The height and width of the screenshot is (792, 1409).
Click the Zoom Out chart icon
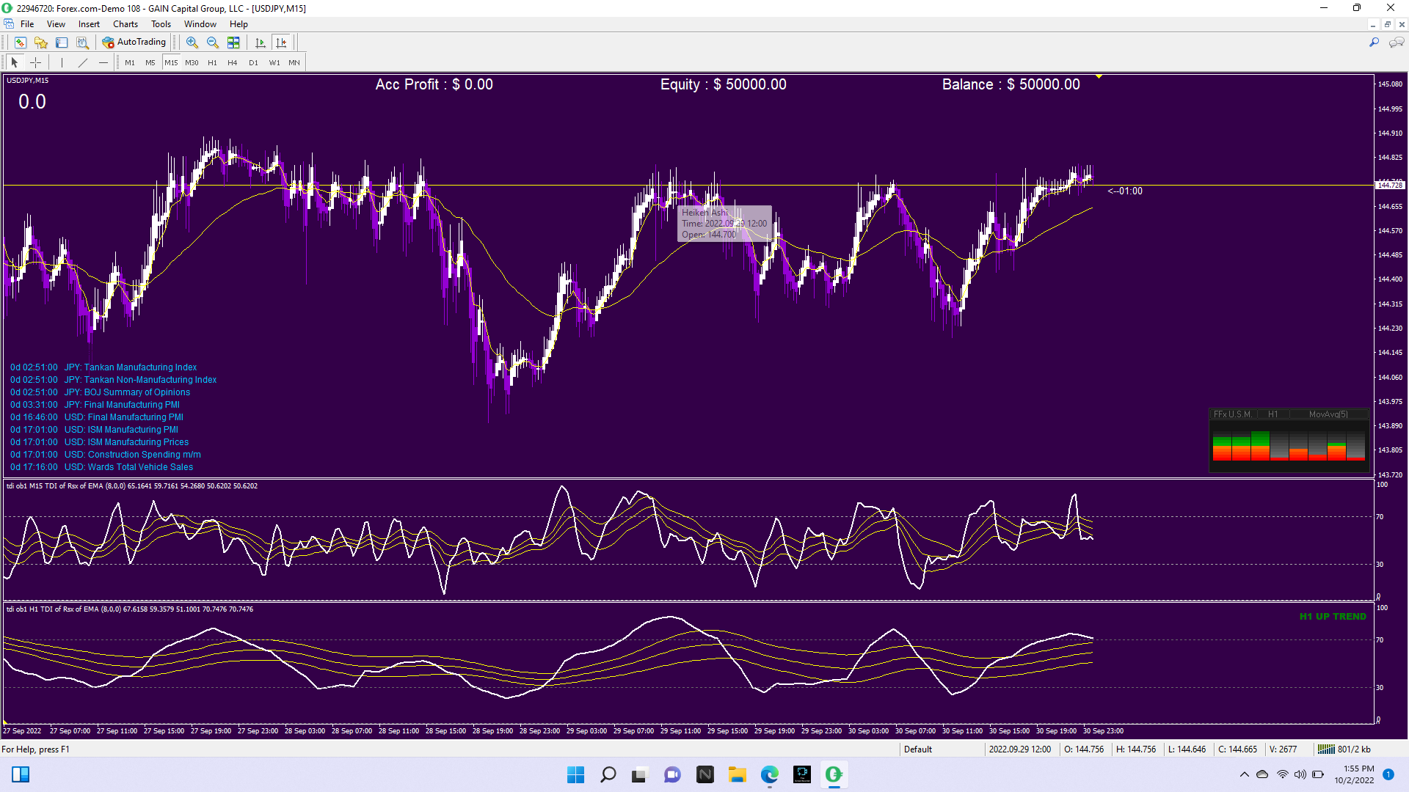coord(213,43)
